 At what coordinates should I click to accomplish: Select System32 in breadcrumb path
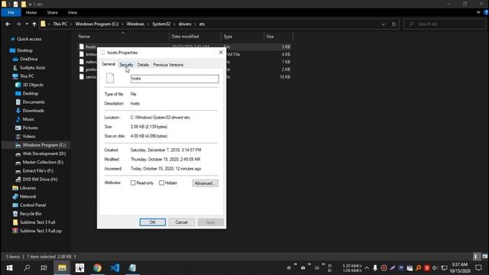click(x=161, y=24)
